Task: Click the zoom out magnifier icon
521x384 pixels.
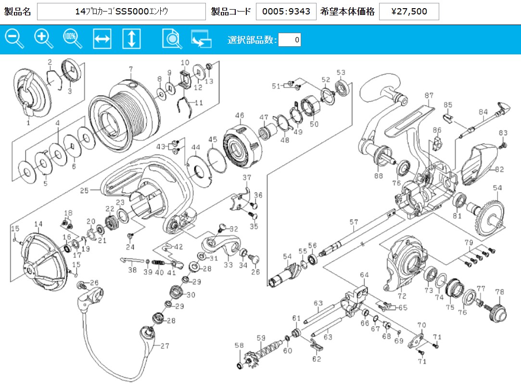Action: tap(14, 39)
